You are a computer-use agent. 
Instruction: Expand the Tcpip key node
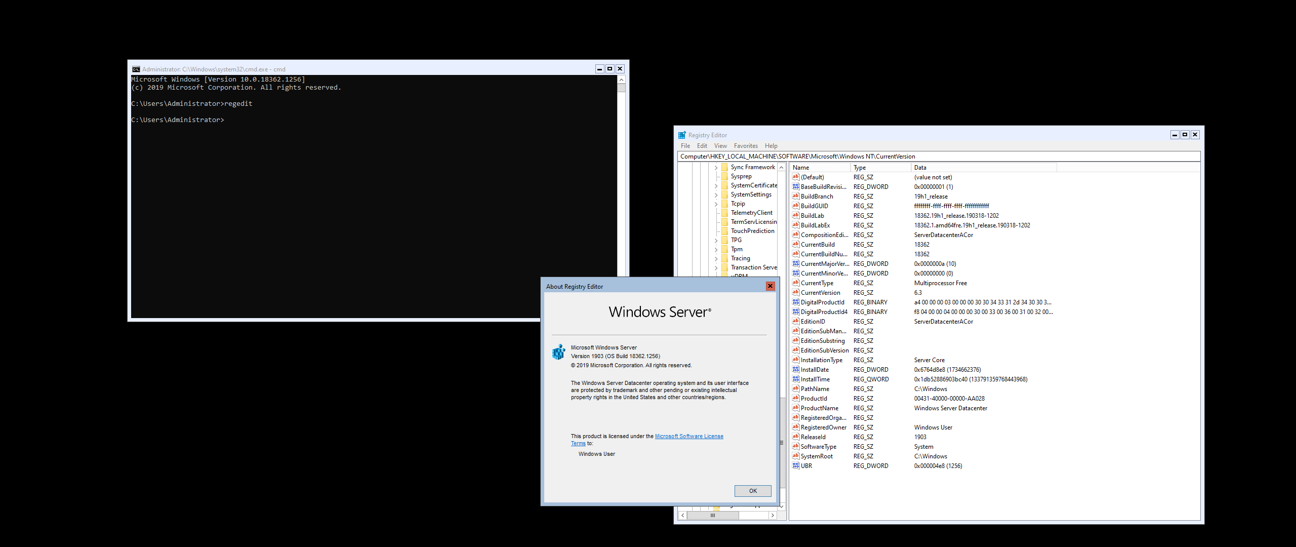(x=716, y=204)
